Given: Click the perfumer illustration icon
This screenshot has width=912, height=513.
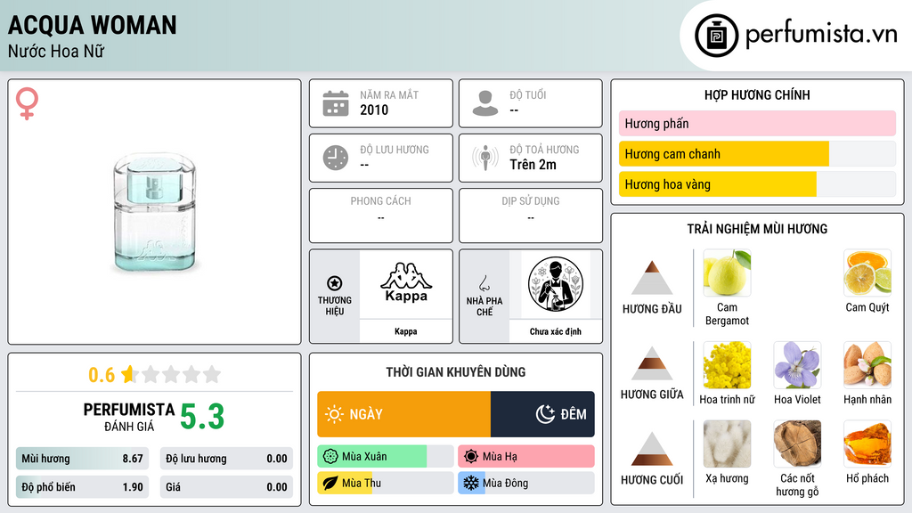Looking at the screenshot, I should tap(556, 284).
